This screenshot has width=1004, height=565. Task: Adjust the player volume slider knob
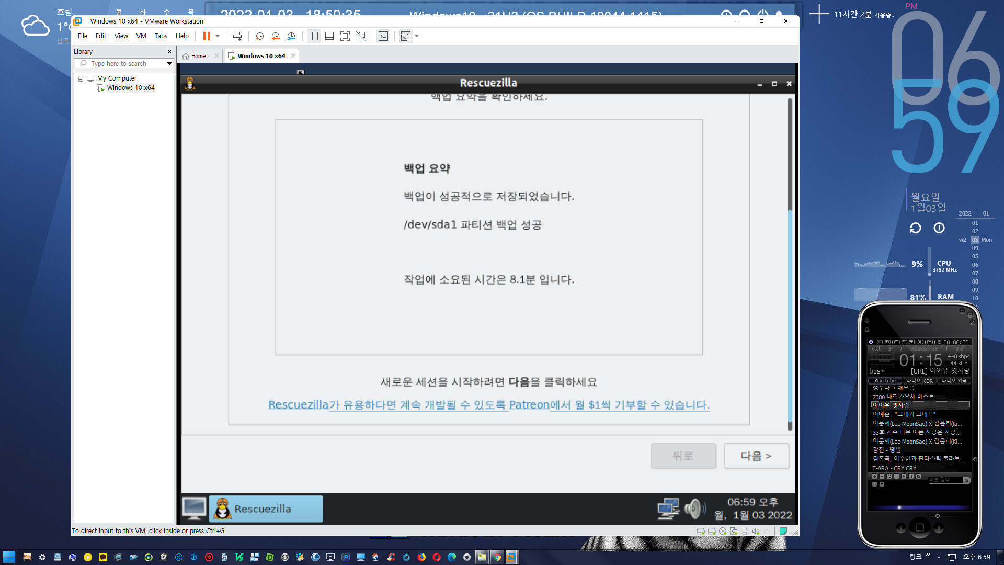(938, 516)
